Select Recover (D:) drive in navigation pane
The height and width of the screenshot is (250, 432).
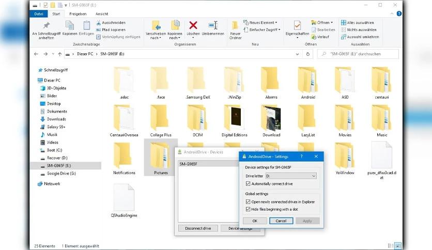point(57,158)
